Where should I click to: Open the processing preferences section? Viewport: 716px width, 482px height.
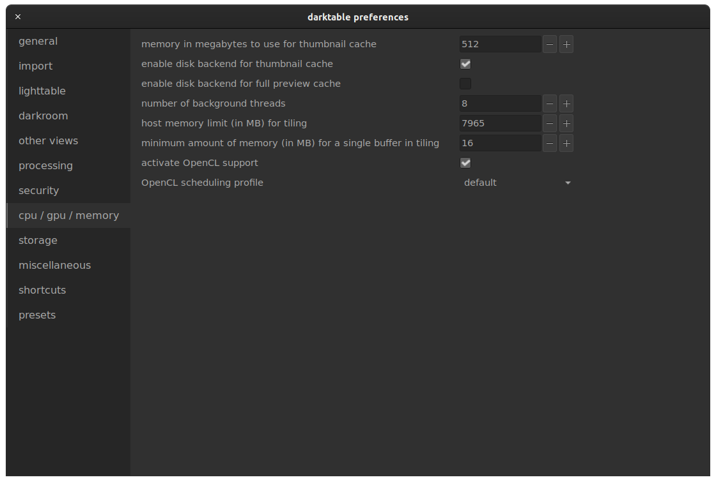point(45,165)
